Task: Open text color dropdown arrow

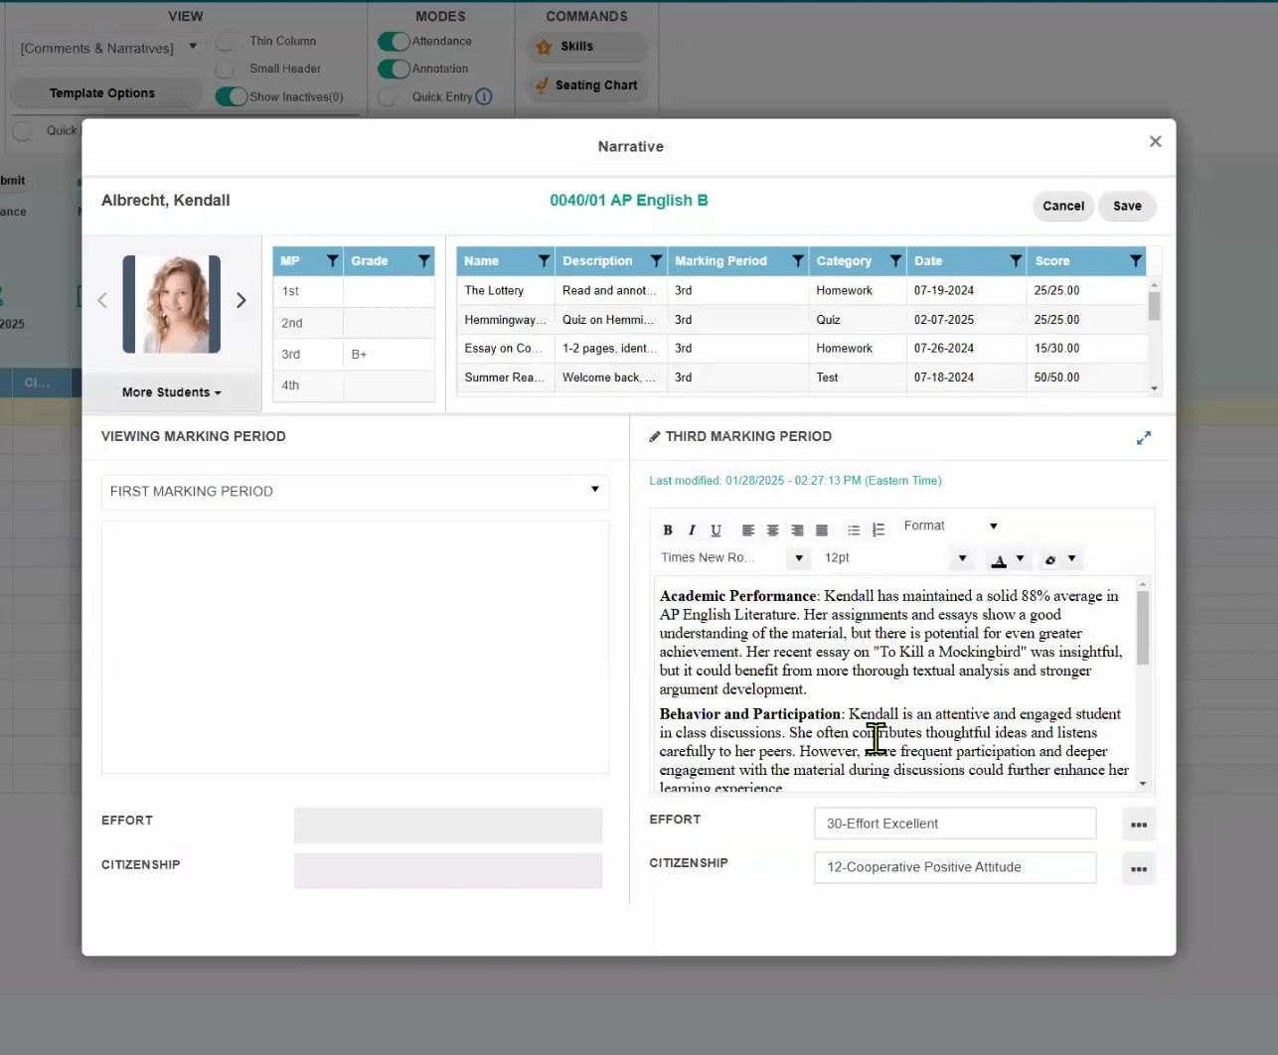Action: (x=1020, y=559)
